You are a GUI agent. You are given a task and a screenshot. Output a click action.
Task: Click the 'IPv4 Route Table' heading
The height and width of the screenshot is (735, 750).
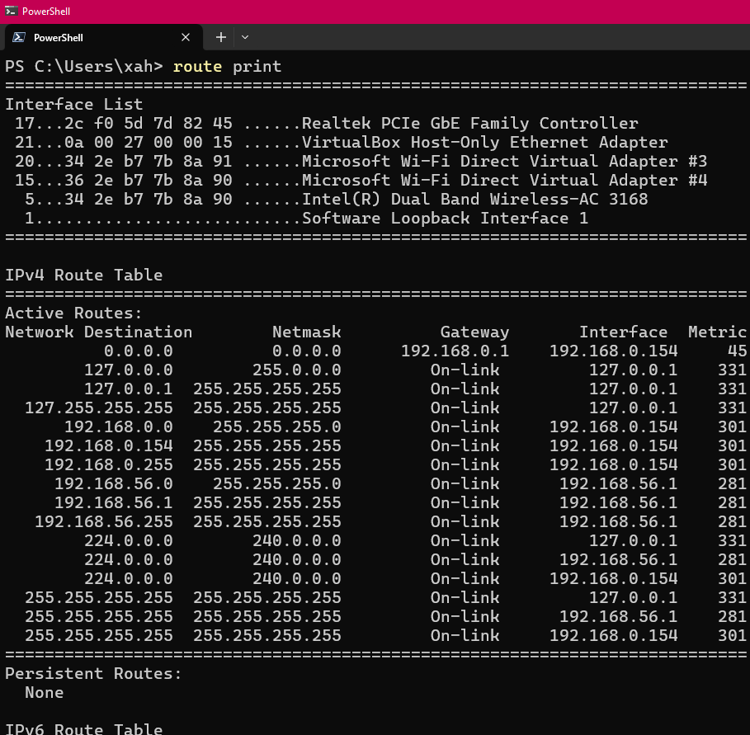coord(83,275)
